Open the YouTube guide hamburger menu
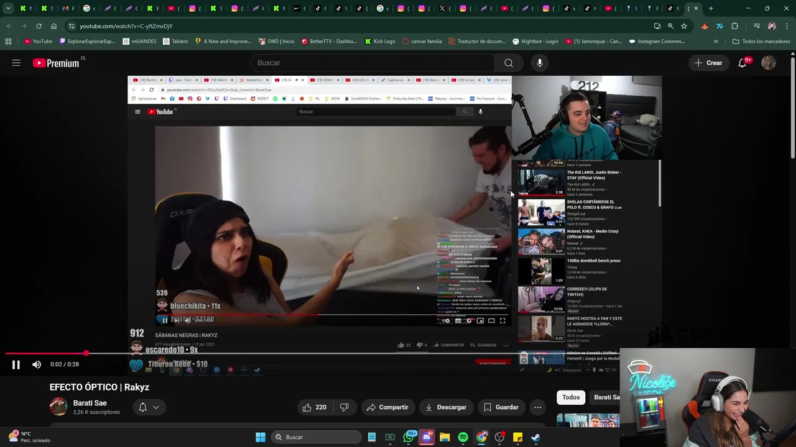The image size is (796, 447). [x=16, y=63]
